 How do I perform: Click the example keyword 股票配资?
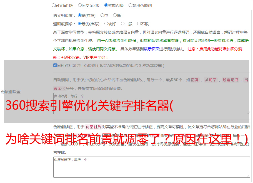coord(230,80)
